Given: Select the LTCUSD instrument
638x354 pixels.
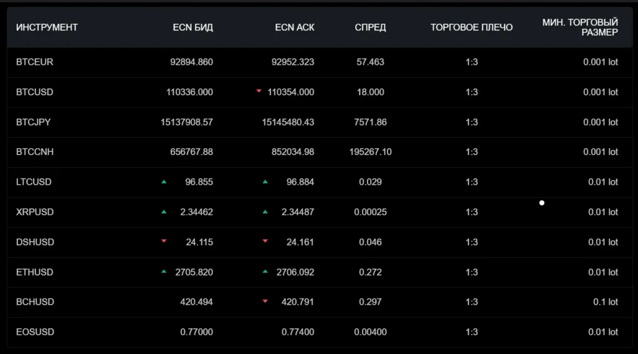Looking at the screenshot, I should point(34,182).
